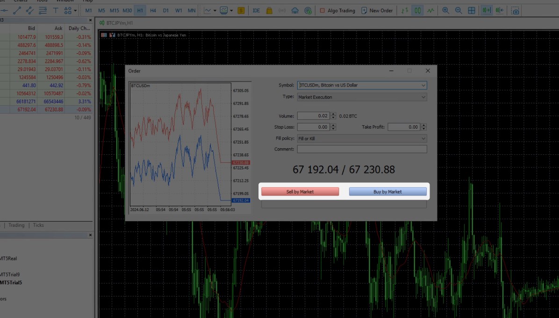Image resolution: width=559 pixels, height=318 pixels.
Task: Zoom in on the chart
Action: [x=445, y=11]
